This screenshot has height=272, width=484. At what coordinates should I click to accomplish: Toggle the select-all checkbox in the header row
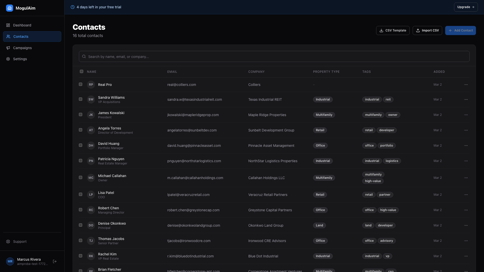pyautogui.click(x=81, y=72)
